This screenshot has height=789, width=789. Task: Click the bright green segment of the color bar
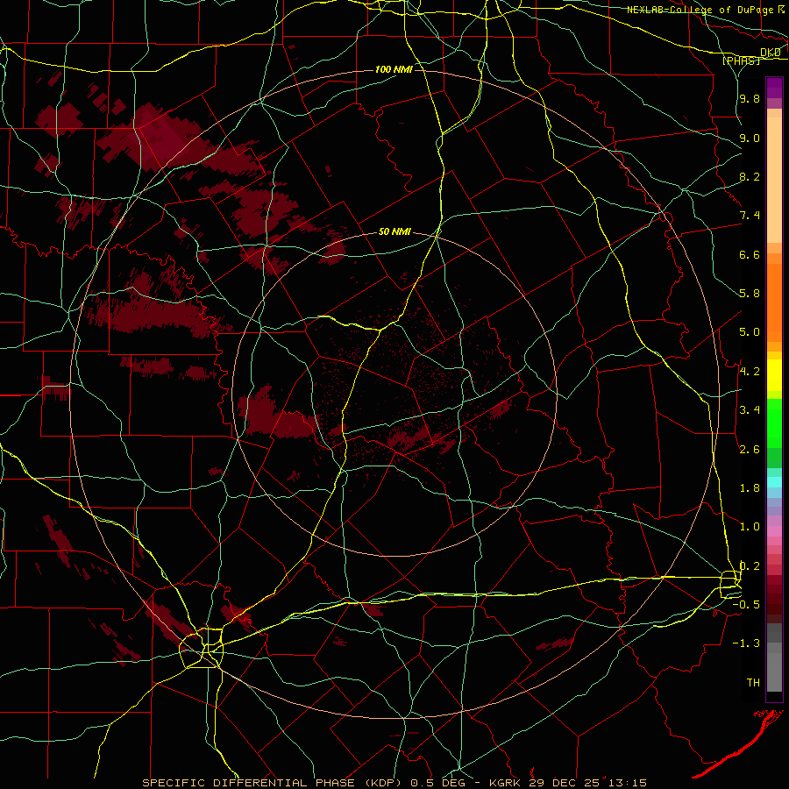coord(774,423)
